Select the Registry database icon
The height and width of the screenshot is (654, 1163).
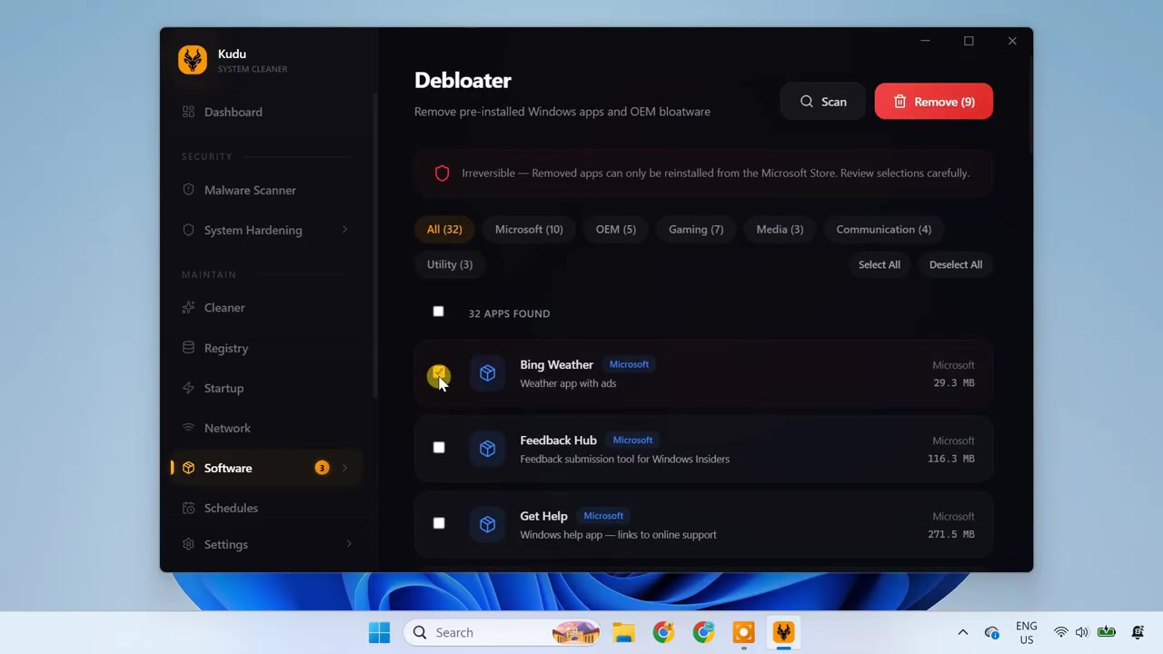pyautogui.click(x=188, y=348)
